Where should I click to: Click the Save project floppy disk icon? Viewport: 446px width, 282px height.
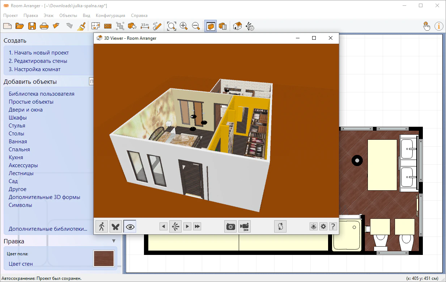[x=32, y=26]
